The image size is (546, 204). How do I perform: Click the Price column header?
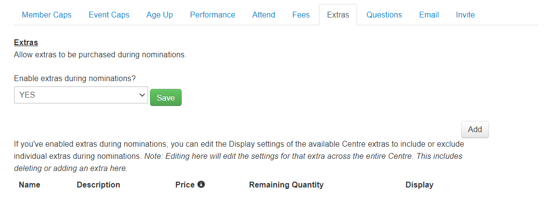click(185, 185)
